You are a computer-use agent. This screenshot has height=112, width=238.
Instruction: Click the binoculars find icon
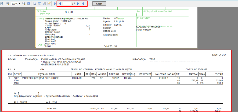tap(2, 4)
